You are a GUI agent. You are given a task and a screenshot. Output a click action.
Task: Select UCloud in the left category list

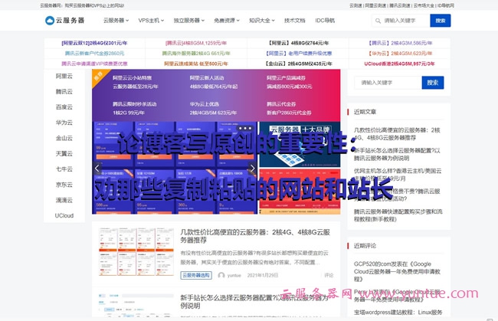tap(64, 215)
